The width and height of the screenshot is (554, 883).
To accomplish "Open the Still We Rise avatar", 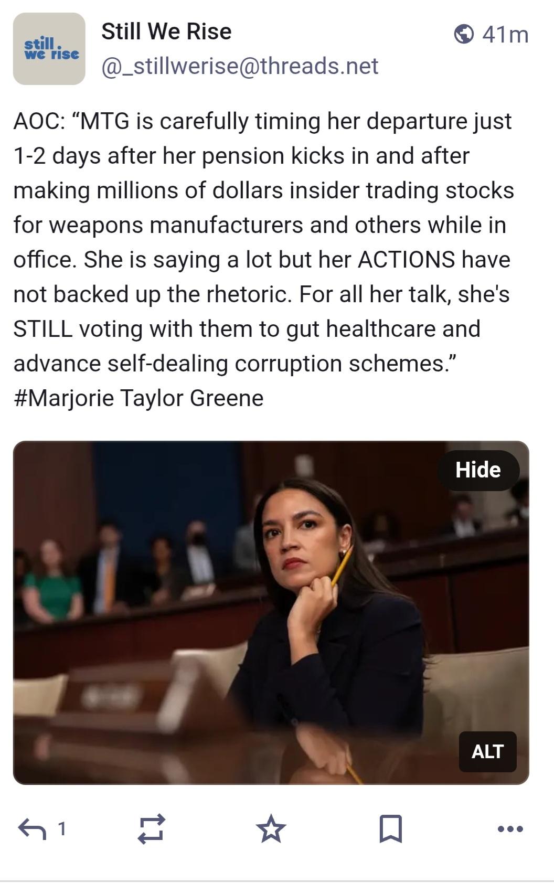I will (49, 49).
